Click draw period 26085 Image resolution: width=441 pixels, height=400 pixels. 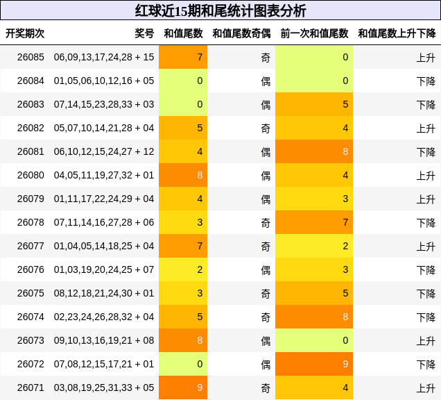click(x=31, y=57)
